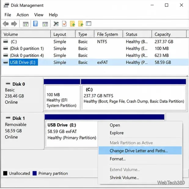The image size is (189, 189).
Task: Sort by the Capacity column header
Action: click(169, 34)
